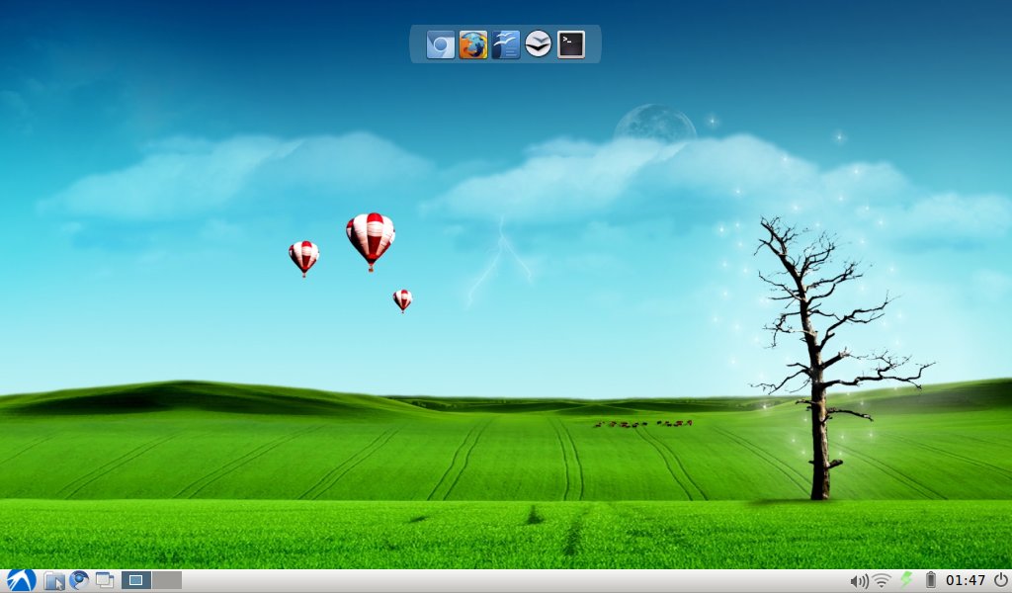
Task: Launch Chromium from the bottom panel
Action: [79, 580]
